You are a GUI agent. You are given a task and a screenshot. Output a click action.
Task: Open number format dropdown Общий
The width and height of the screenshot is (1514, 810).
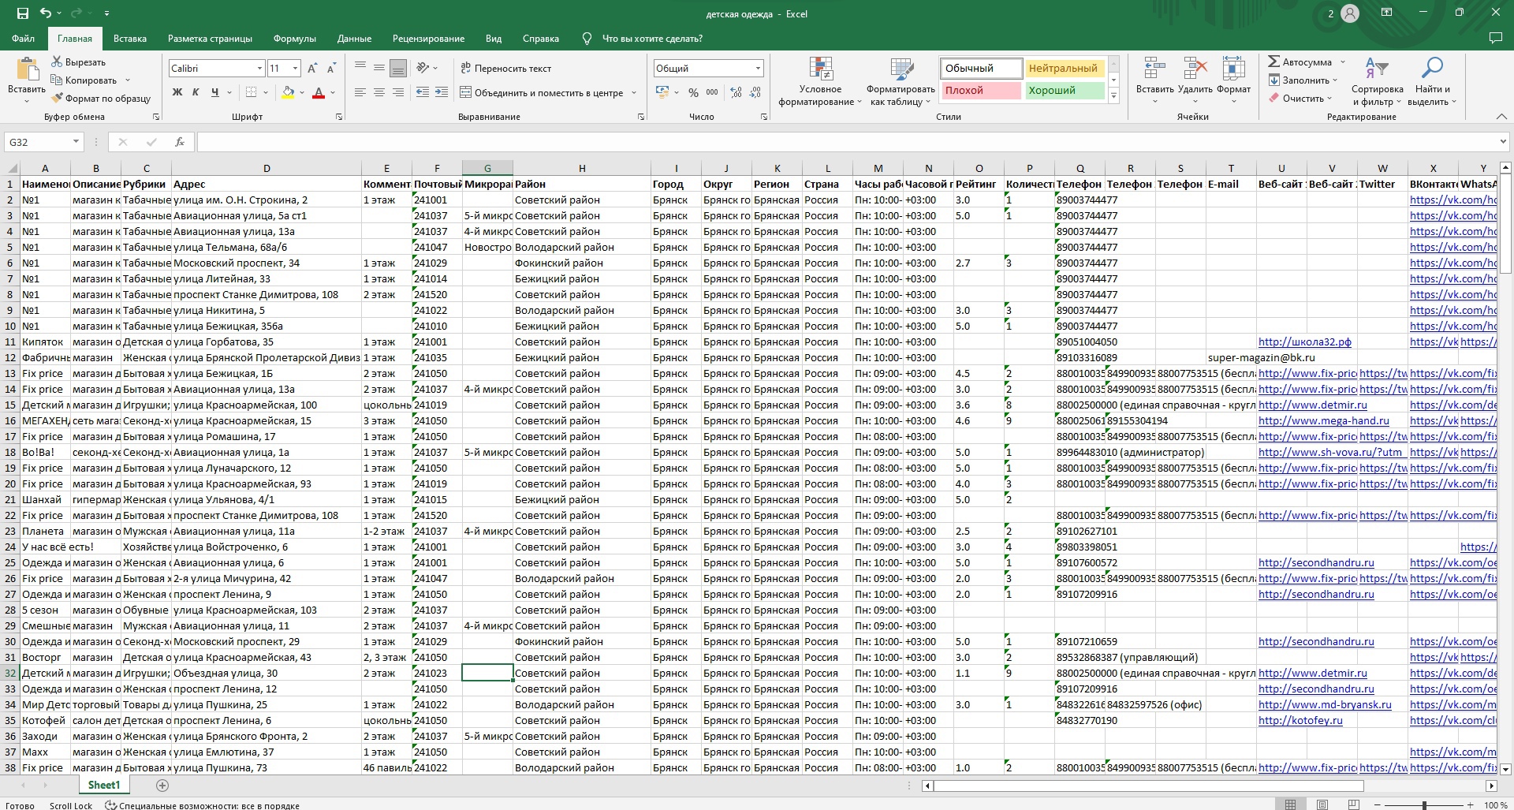758,69
